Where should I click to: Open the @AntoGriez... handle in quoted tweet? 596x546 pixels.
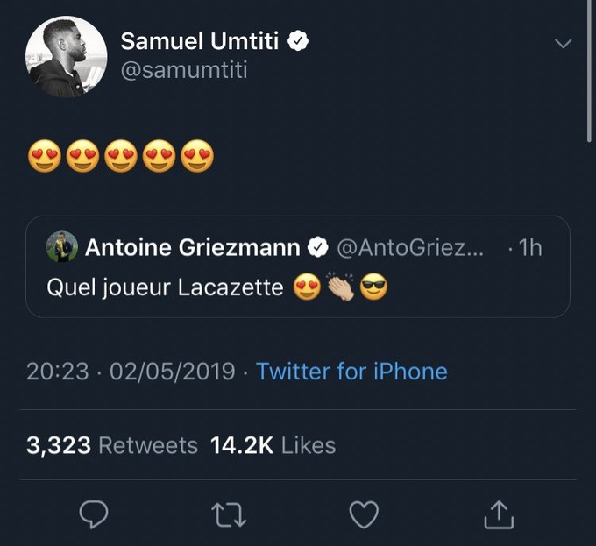click(x=410, y=248)
